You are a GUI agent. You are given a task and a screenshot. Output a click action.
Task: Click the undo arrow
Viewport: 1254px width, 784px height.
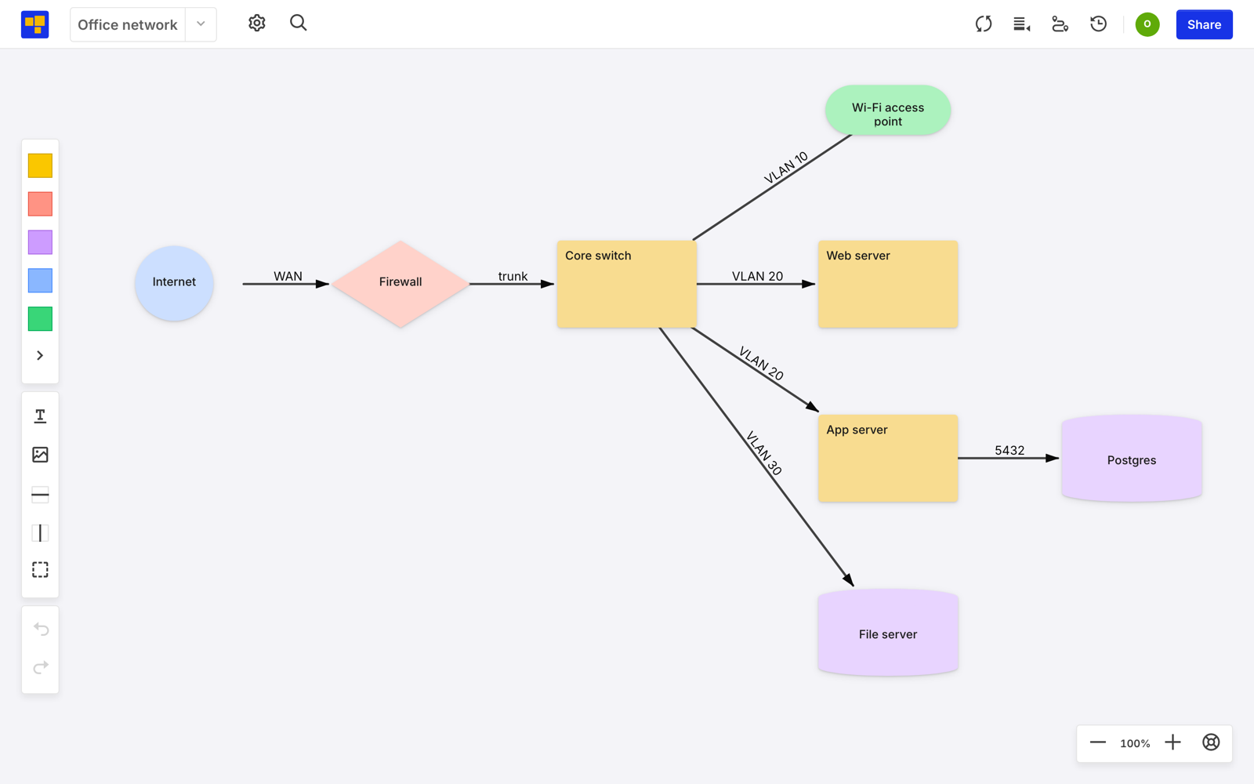click(x=41, y=629)
